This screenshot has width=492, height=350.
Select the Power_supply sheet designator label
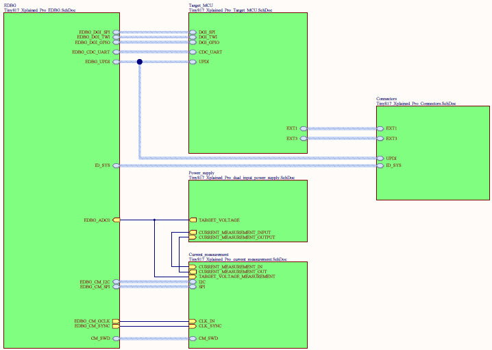tap(202, 173)
